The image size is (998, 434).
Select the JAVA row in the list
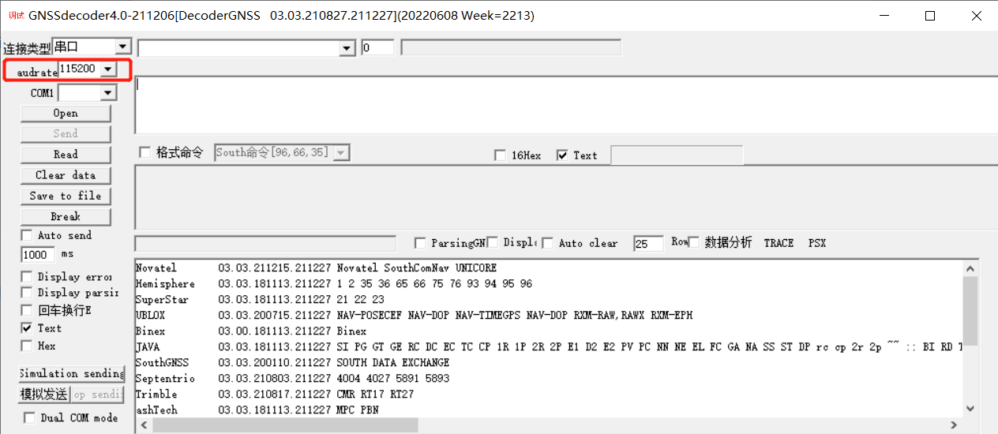[x=549, y=347]
